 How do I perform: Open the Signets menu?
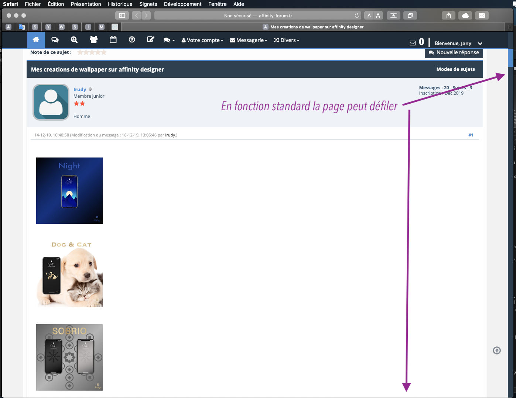[148, 4]
